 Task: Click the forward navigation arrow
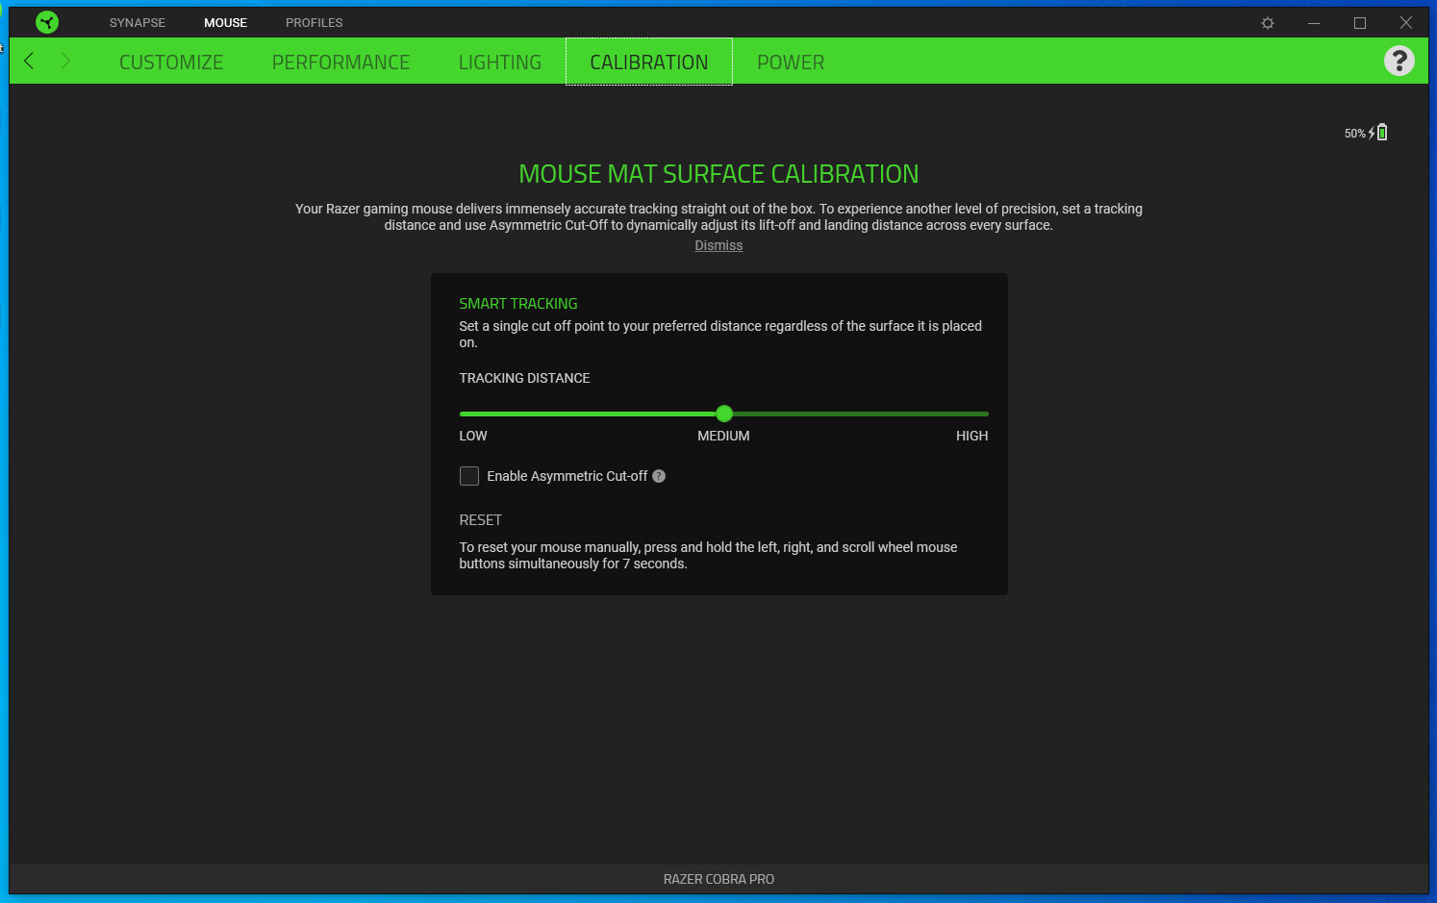coord(64,60)
